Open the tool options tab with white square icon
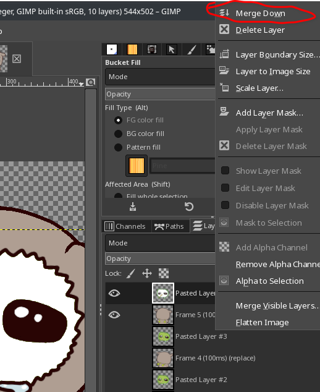Image resolution: width=320 pixels, height=392 pixels. [112, 49]
